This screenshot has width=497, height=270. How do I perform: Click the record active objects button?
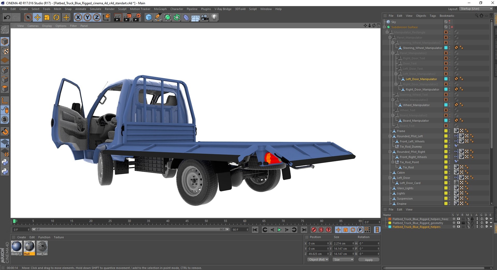pos(314,230)
